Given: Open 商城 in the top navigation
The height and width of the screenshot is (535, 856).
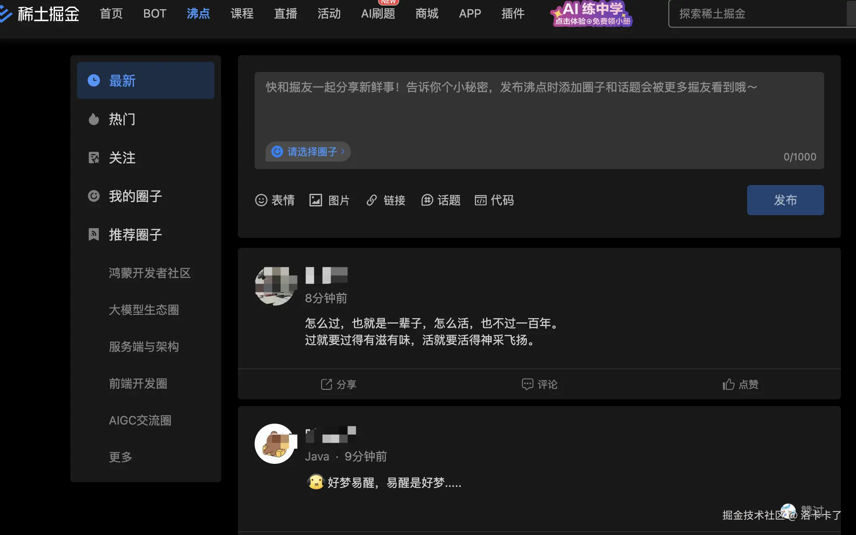Looking at the screenshot, I should click(x=427, y=14).
